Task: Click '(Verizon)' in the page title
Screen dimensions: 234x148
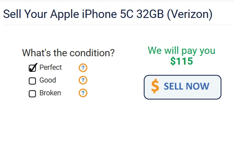Action: [x=190, y=14]
